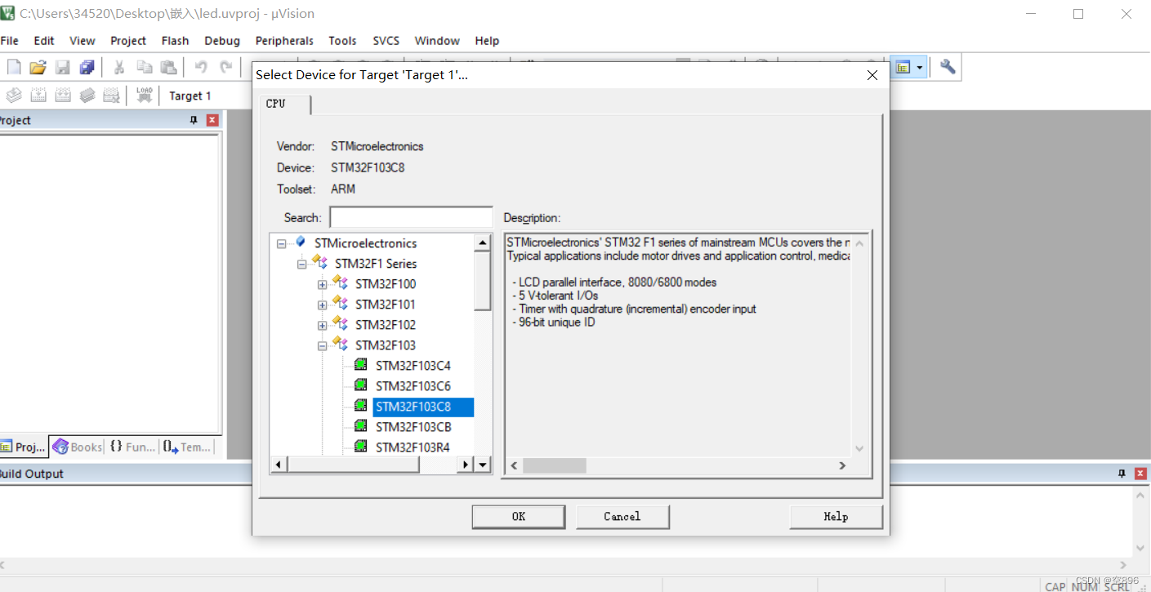Pin the Build Output panel
Viewport: 1151px width, 592px height.
coord(1122,474)
